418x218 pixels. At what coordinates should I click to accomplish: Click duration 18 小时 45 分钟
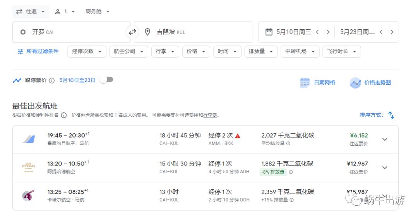tap(180, 136)
